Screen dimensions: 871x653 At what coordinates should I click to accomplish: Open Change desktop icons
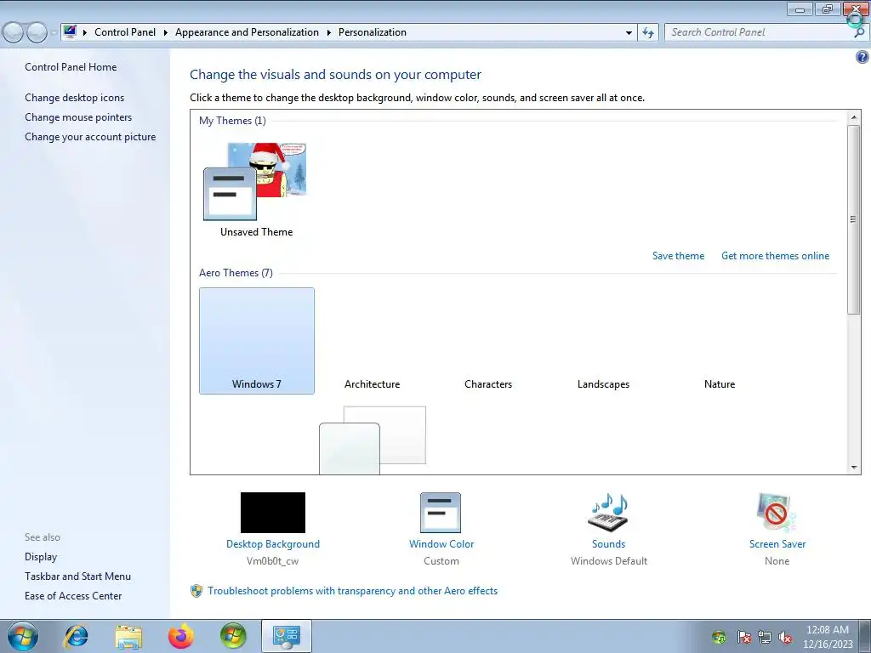point(75,98)
